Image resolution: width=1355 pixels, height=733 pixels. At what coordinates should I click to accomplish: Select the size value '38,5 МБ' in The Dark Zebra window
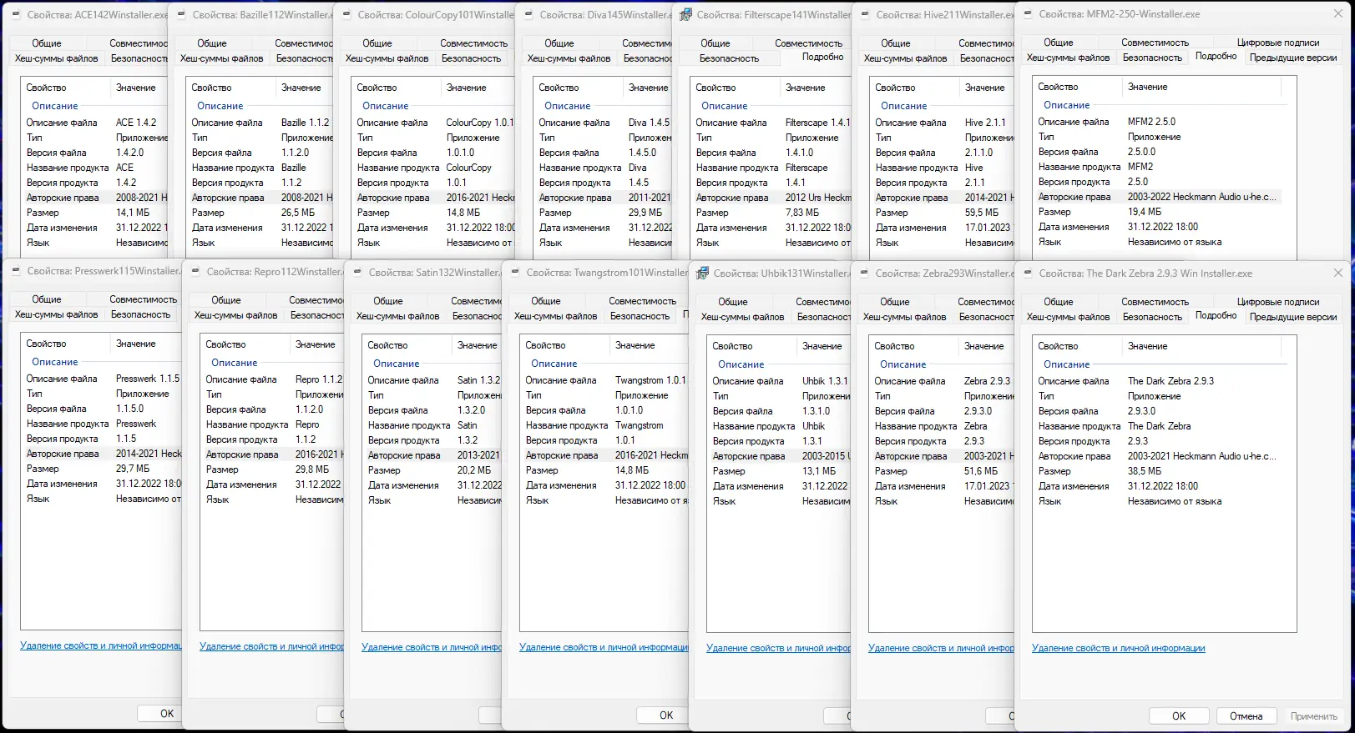coord(1144,471)
